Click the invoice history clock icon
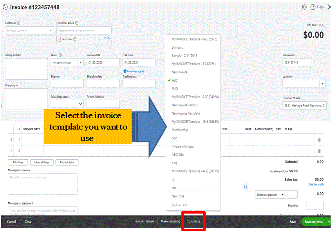331x232 pixels. (5, 7)
